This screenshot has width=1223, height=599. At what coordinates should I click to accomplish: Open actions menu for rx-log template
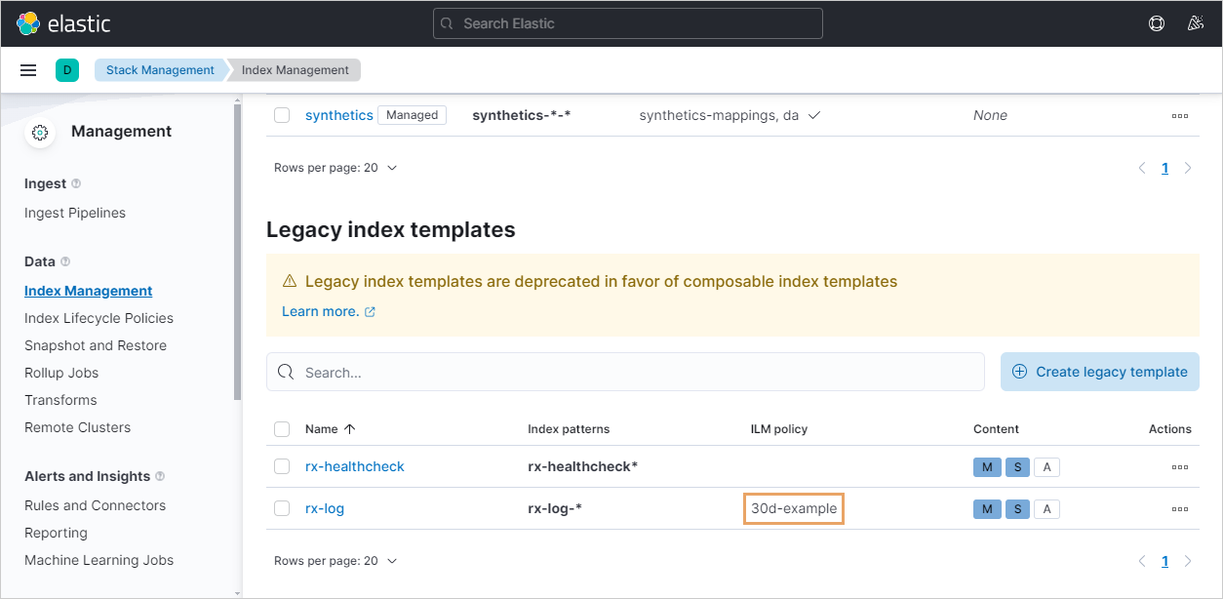click(x=1179, y=508)
